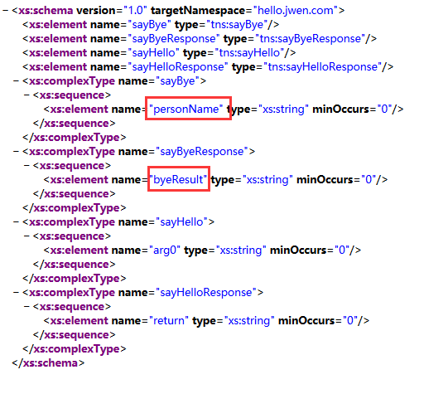The height and width of the screenshot is (394, 448).
Task: Collapse the xs:sequence containing the arg0 element
Action: click(26, 236)
